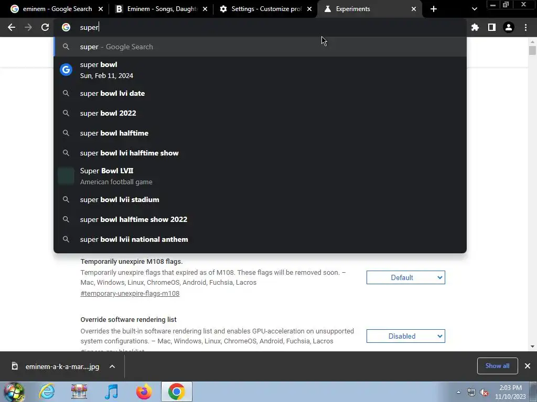Click the Google icon in the address bar
This screenshot has width=537, height=402.
[x=66, y=27]
